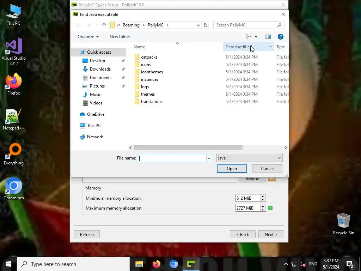Screen dimensions: 361x271
Task: Click the search magnifier icon in dialog
Action: coord(279,25)
